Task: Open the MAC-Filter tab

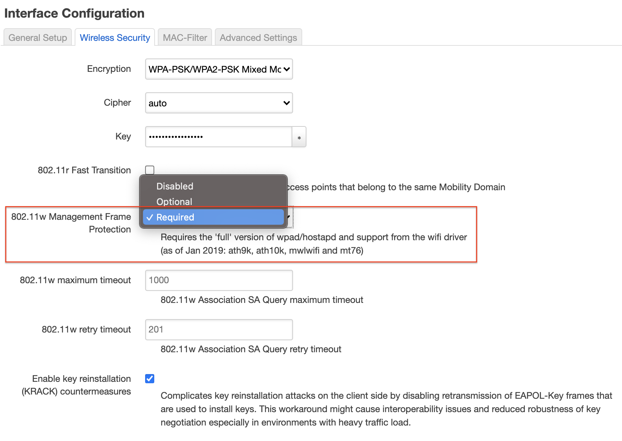Action: [185, 38]
